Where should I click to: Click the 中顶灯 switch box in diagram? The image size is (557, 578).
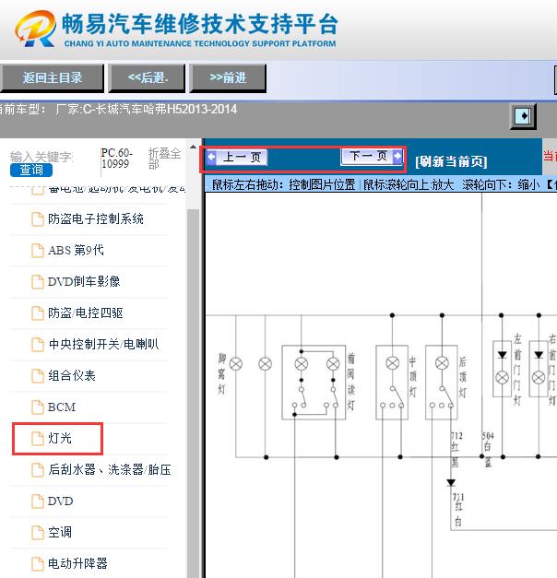tap(392, 383)
